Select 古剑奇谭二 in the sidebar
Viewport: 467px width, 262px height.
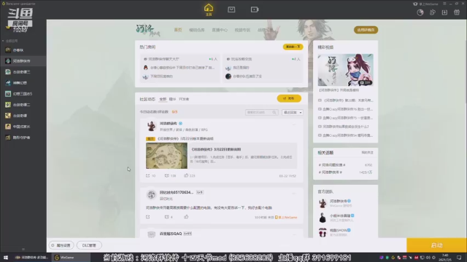(23, 105)
